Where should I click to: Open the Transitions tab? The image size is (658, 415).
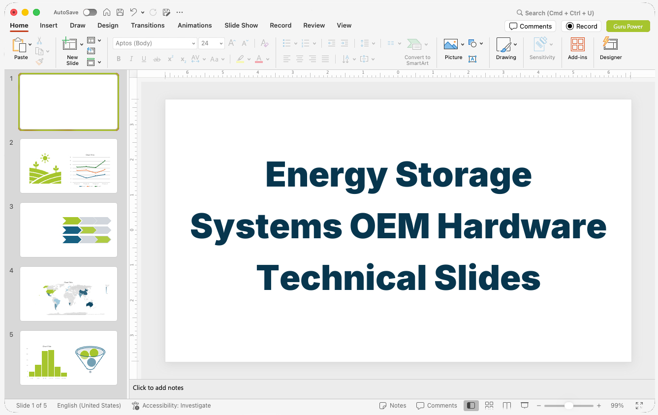[x=148, y=25]
